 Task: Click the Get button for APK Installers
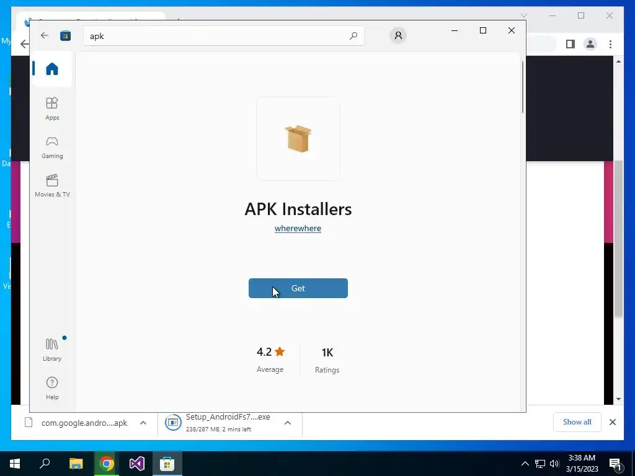(x=298, y=288)
